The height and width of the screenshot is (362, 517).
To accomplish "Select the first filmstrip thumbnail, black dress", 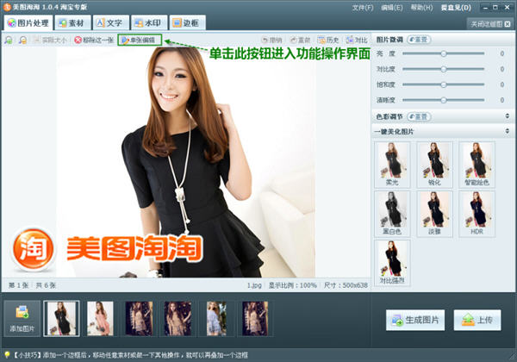I will click(61, 318).
